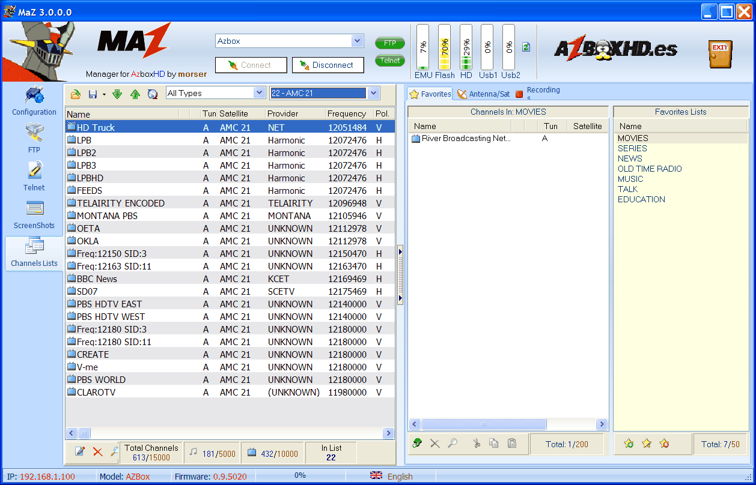Remove favorite channel with the gray X icon
This screenshot has width=756, height=485.
coord(434,444)
